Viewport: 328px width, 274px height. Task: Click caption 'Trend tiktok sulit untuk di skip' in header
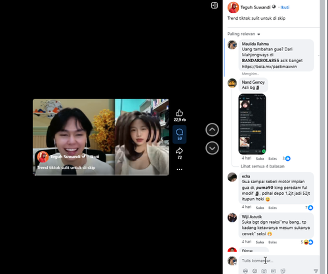[256, 18]
